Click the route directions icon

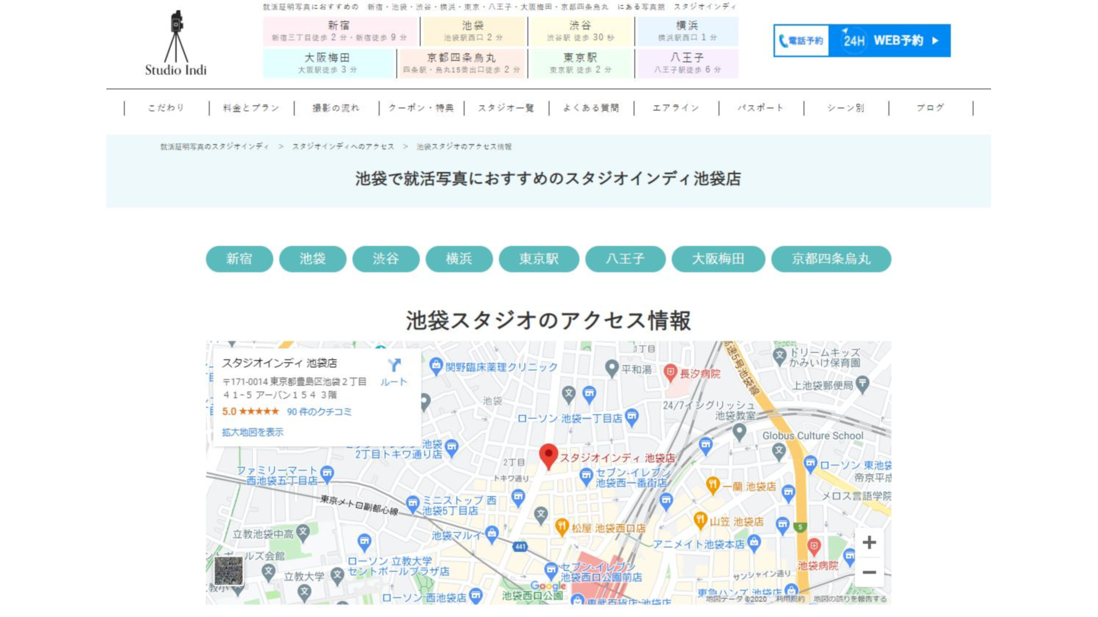[394, 366]
